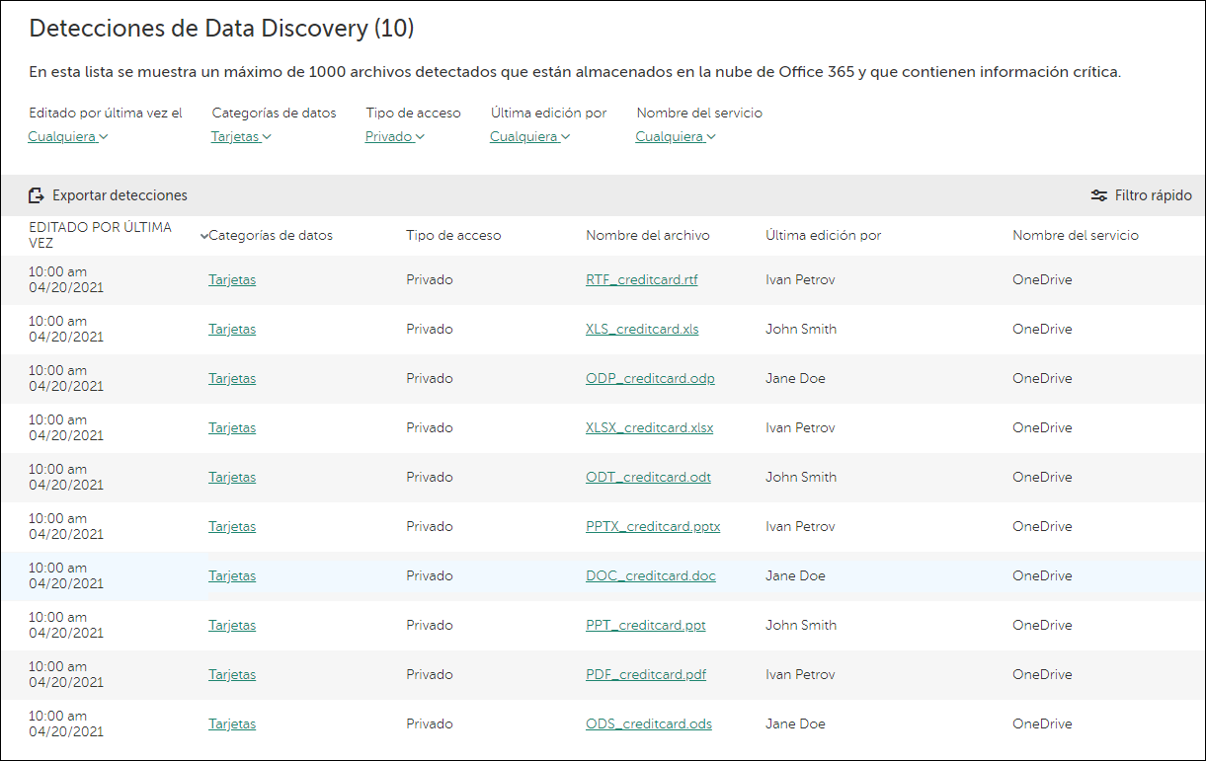1206x761 pixels.
Task: Open the Filtro rápido panel
Action: (1142, 194)
